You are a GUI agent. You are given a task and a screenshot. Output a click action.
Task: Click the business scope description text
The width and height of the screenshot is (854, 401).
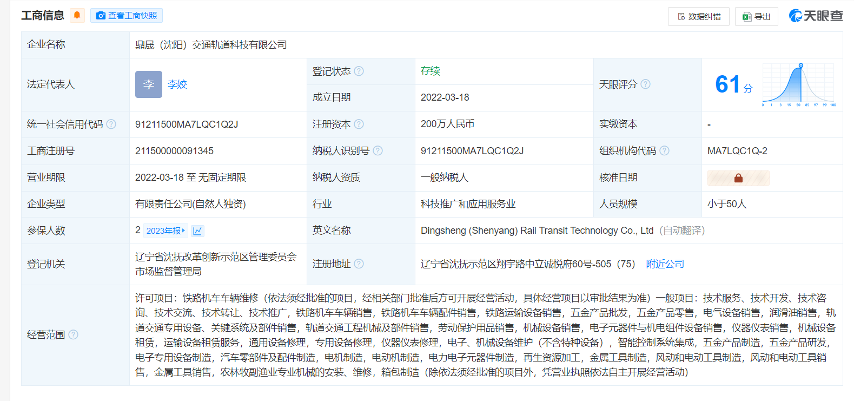click(x=486, y=335)
